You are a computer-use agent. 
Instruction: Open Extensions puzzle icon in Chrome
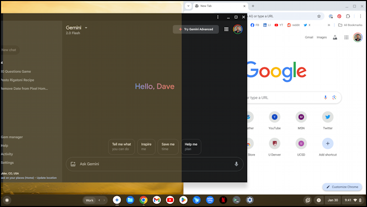[x=348, y=16]
